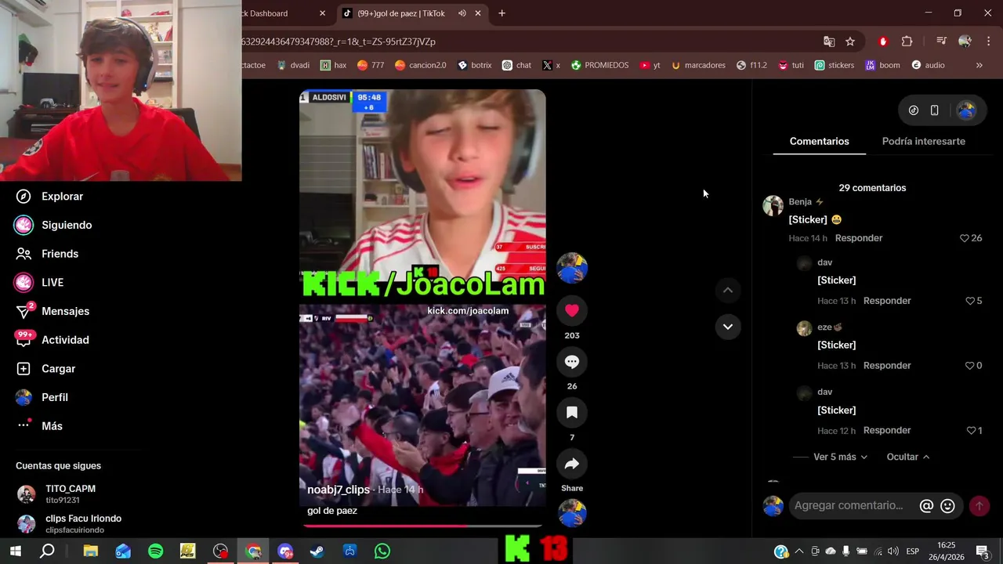The width and height of the screenshot is (1003, 564).
Task: Open the creator's avatar beside the video
Action: (572, 268)
